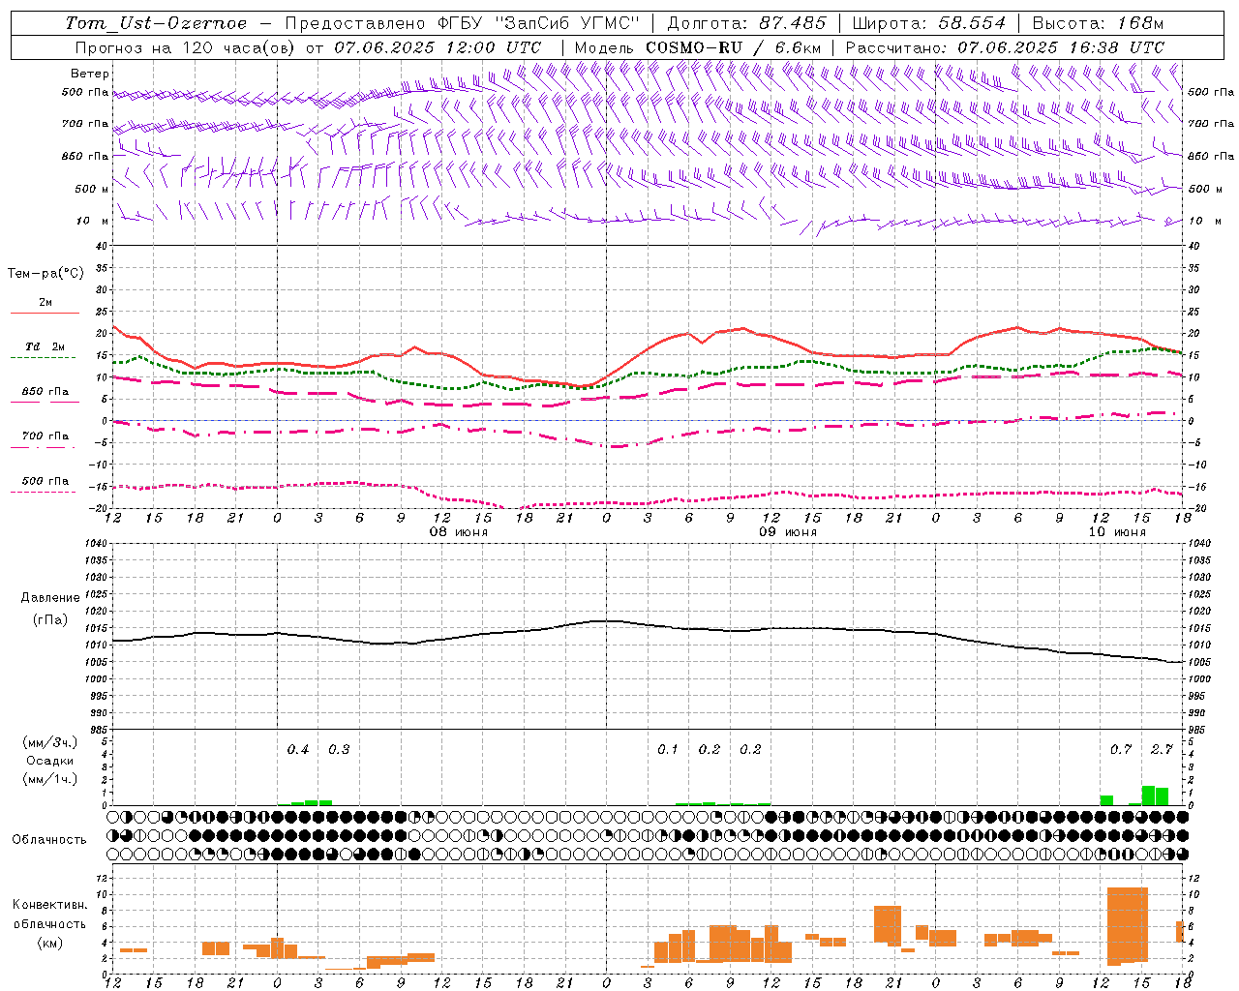Screen dimensions: 1239x991
Task: Click the 'Осадки' precipitation label
Action: click(x=49, y=761)
